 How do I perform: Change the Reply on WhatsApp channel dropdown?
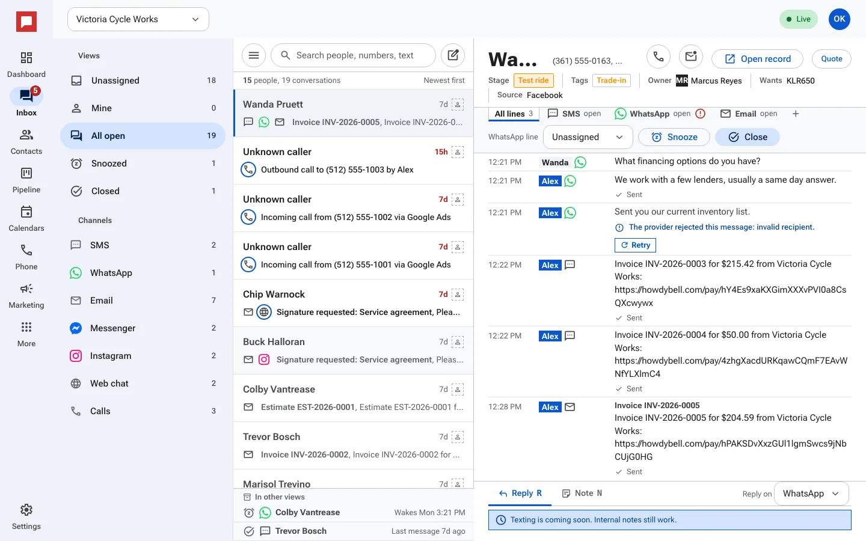811,494
